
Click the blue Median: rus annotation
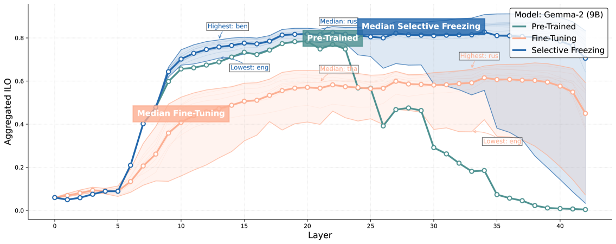tap(338, 22)
